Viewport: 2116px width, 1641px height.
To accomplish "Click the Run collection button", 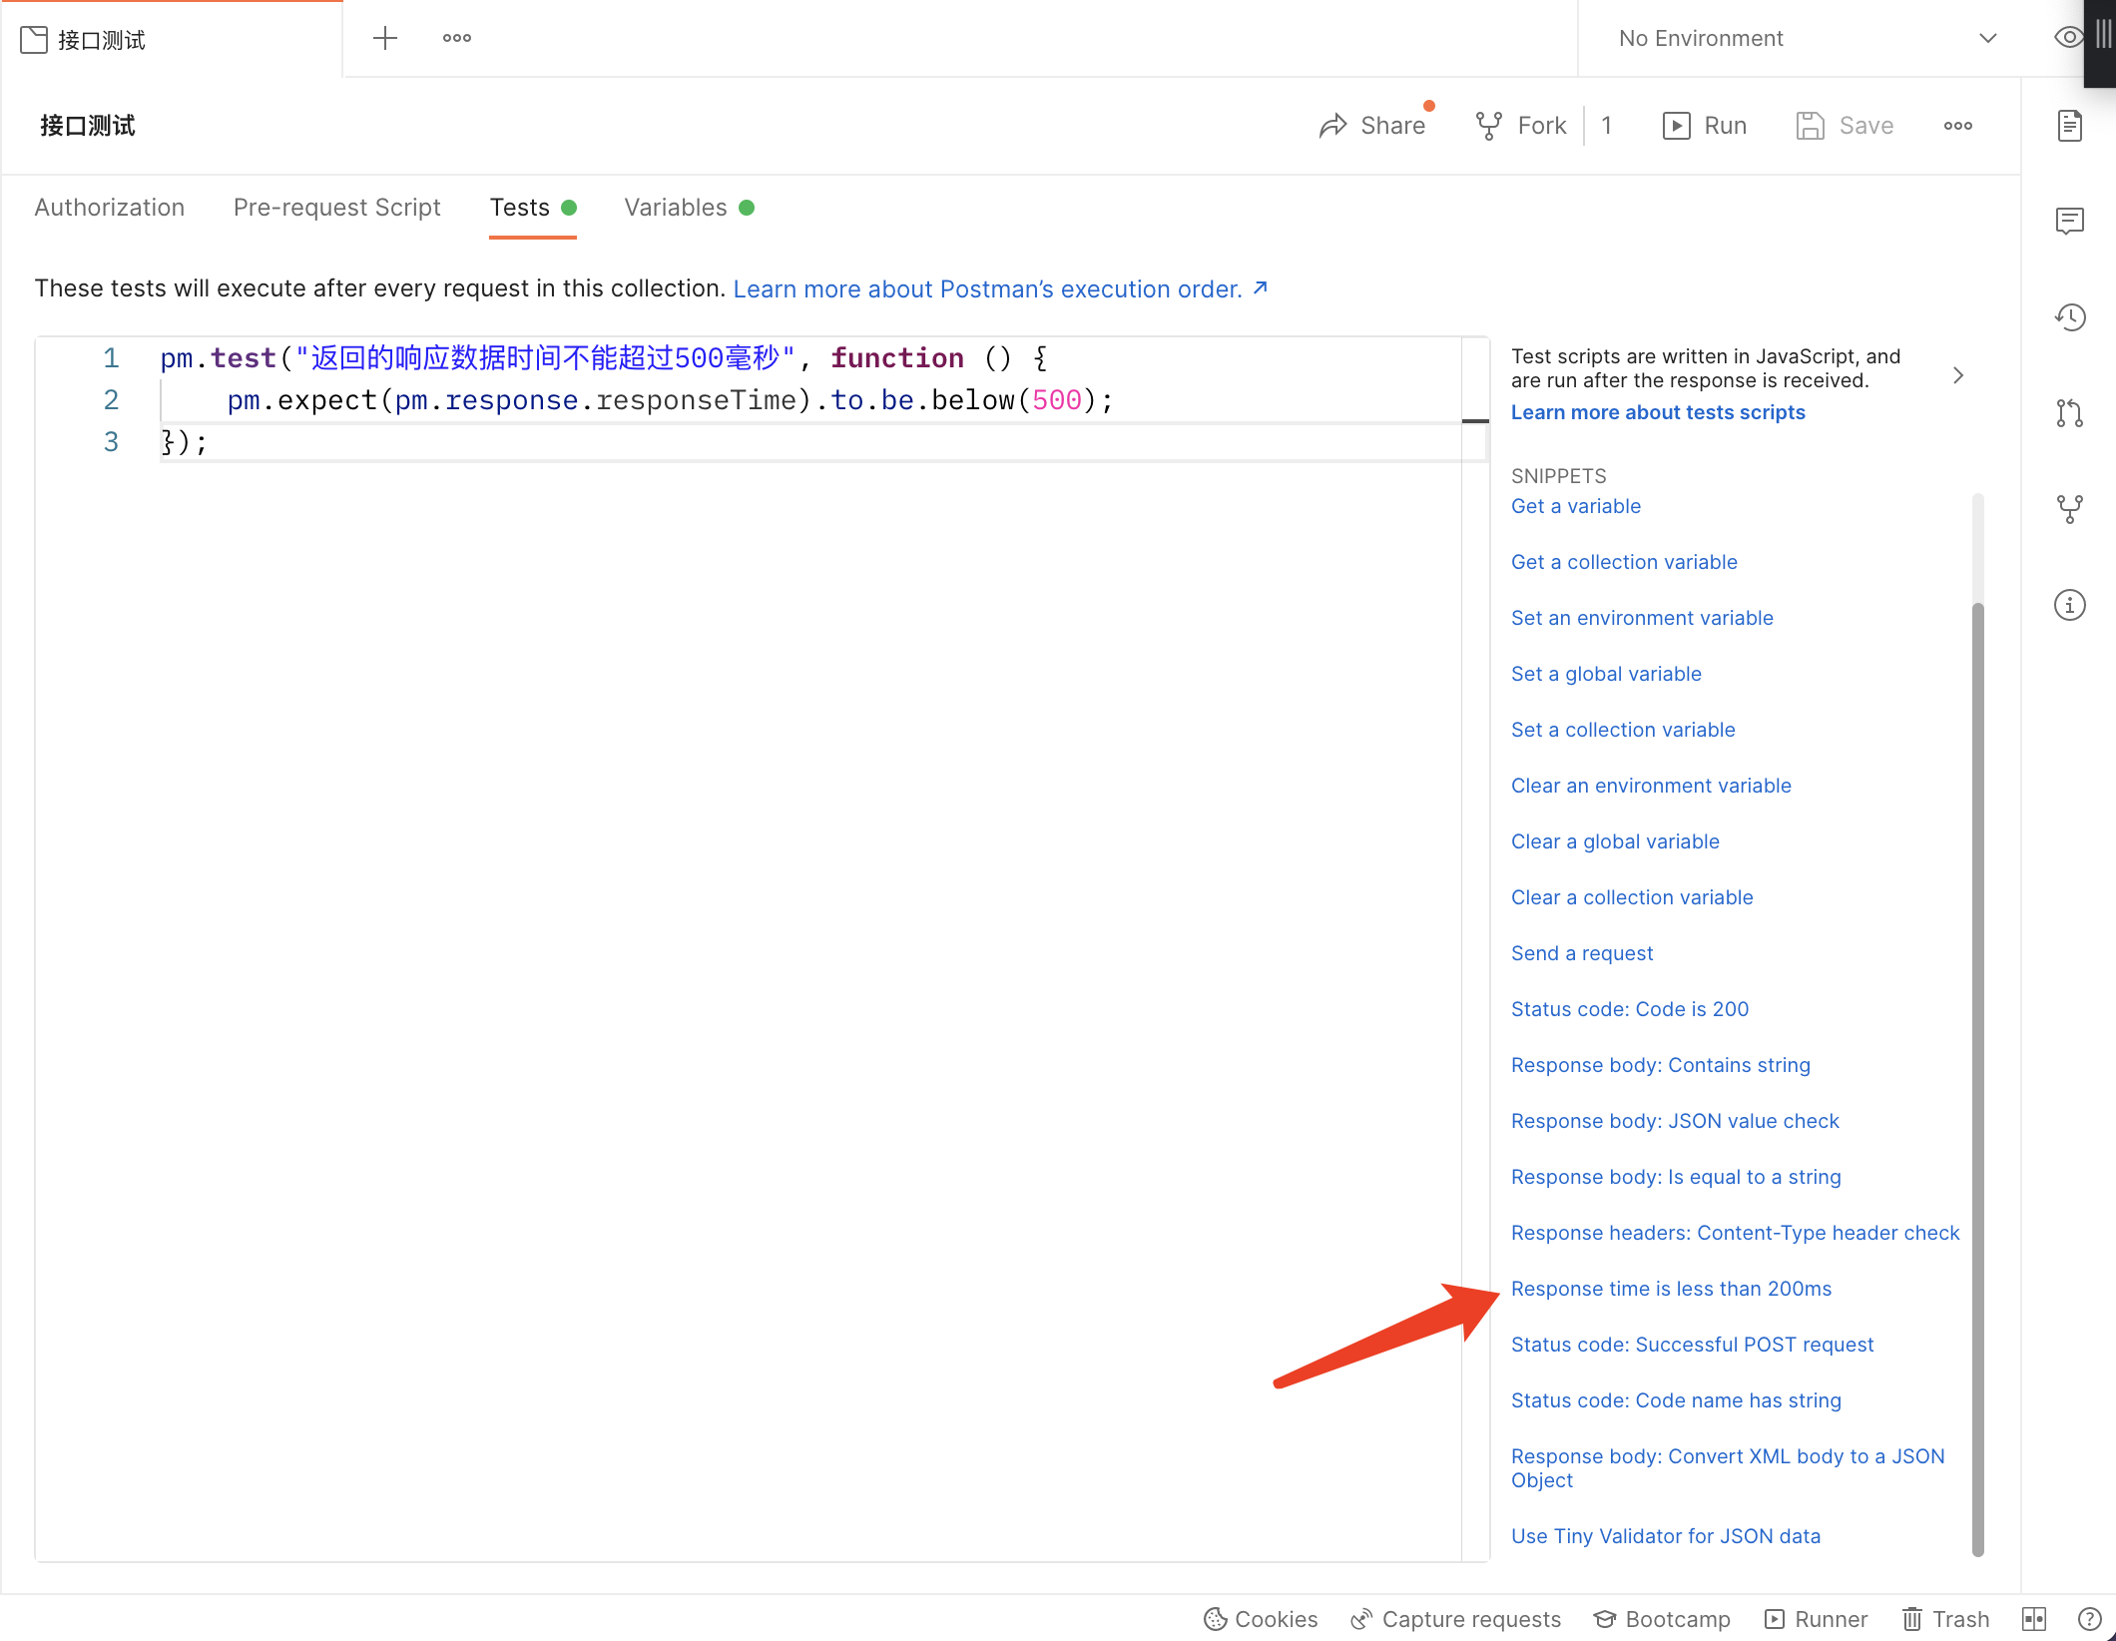I will click(x=1705, y=126).
